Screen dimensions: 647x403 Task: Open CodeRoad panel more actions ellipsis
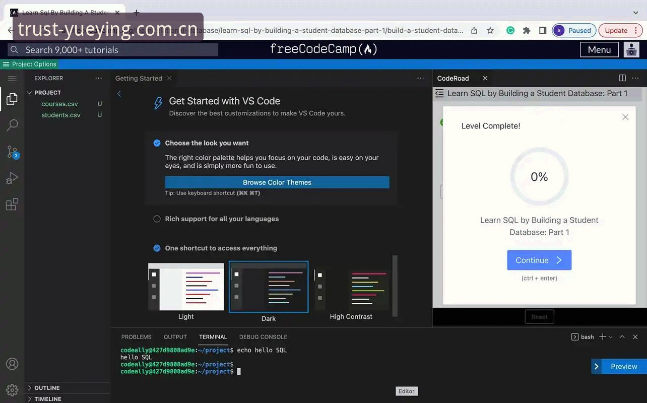[635, 78]
